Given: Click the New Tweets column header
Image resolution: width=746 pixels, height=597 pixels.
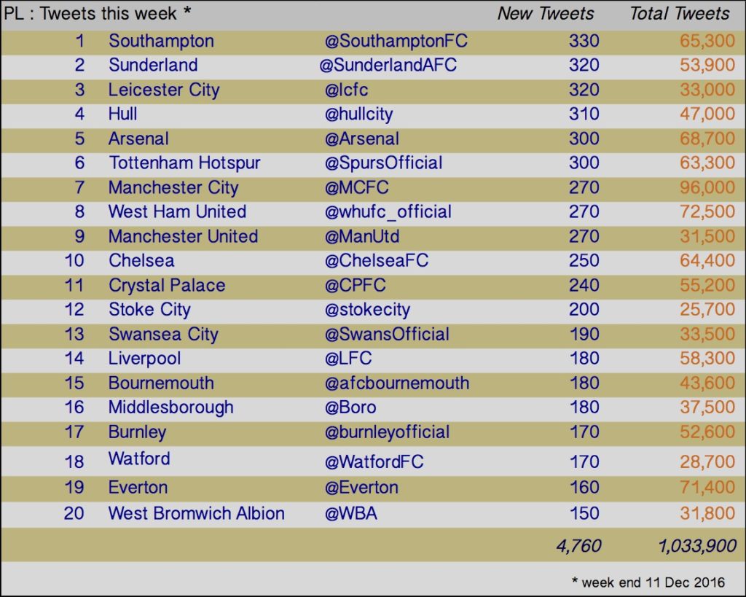Looking at the screenshot, I should 546,14.
